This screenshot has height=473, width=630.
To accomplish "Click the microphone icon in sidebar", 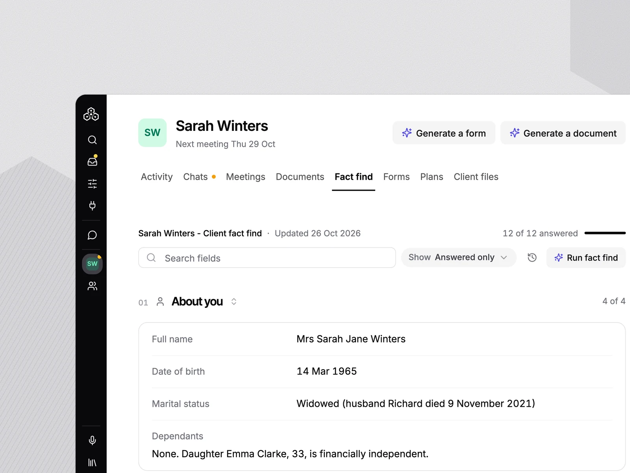I will tap(92, 440).
